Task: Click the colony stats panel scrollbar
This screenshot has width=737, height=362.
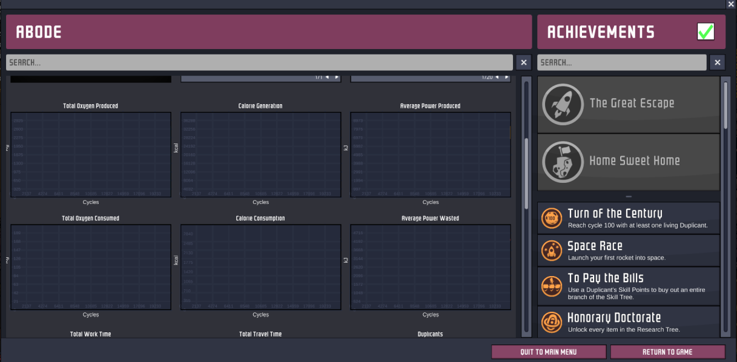Action: (526, 173)
